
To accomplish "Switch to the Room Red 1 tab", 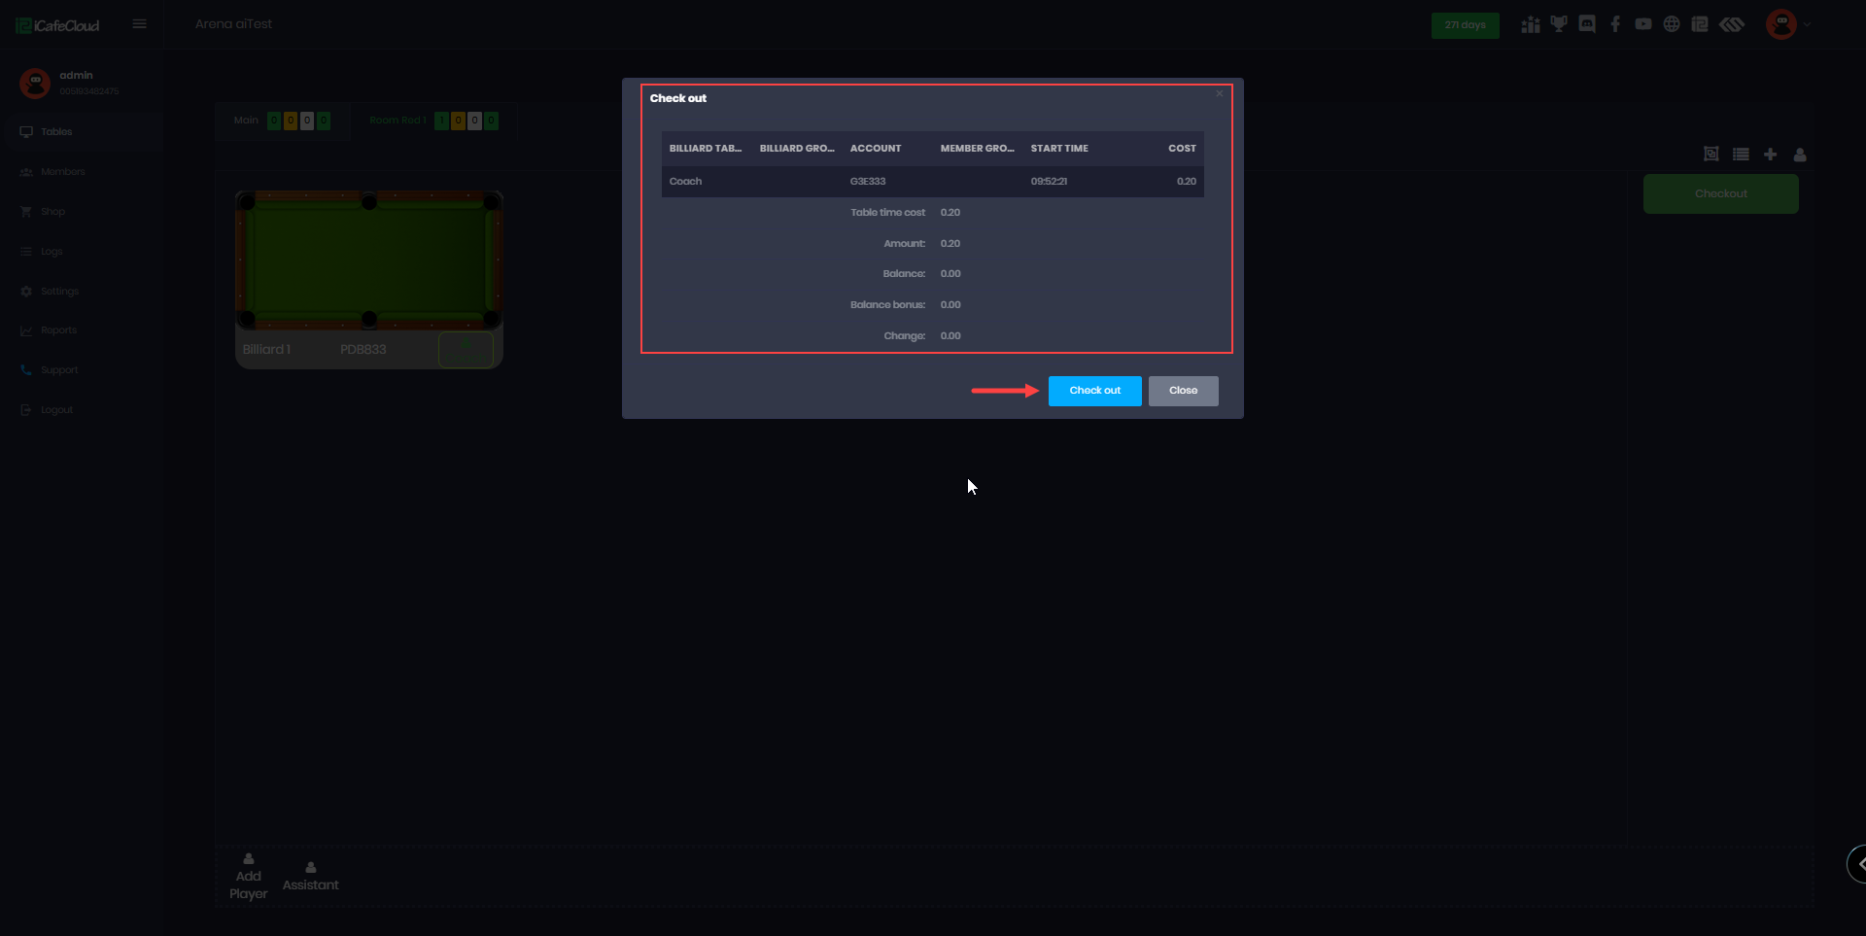I will tap(433, 121).
